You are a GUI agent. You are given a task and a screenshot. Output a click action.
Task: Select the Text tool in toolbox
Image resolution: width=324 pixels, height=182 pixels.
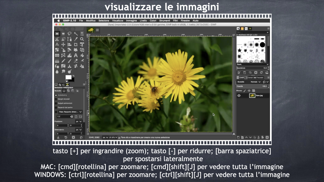coord(76,55)
